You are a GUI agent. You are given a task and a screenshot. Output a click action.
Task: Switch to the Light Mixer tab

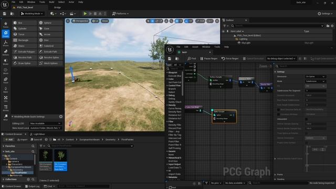(x=37, y=134)
